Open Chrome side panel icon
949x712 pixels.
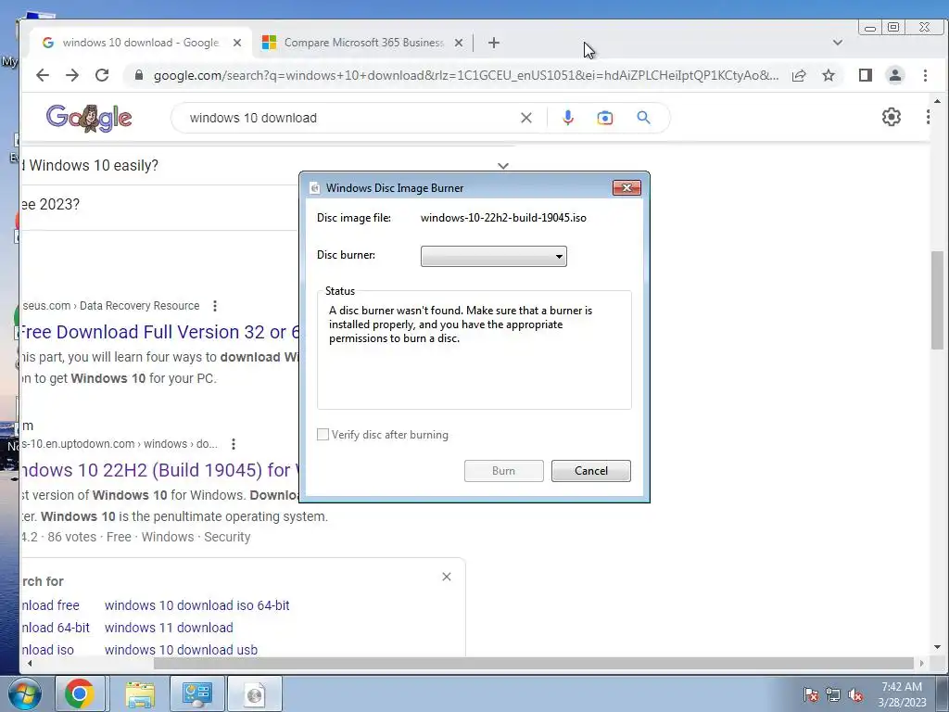pyautogui.click(x=866, y=75)
